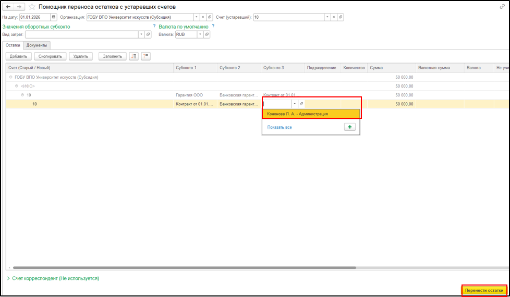Open the Субконто 3 cell dropdown arrow

coord(295,104)
